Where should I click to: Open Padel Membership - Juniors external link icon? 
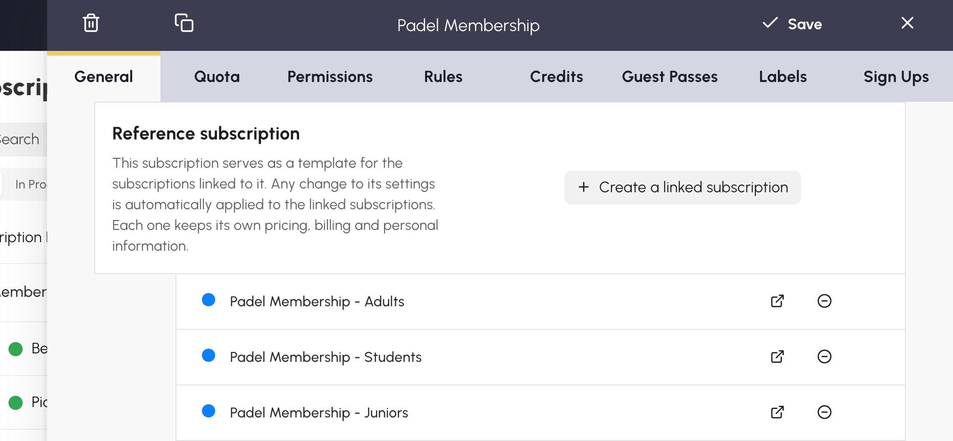(777, 412)
